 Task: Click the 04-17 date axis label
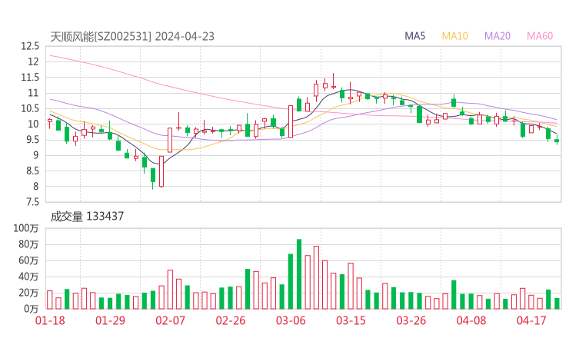(531, 320)
